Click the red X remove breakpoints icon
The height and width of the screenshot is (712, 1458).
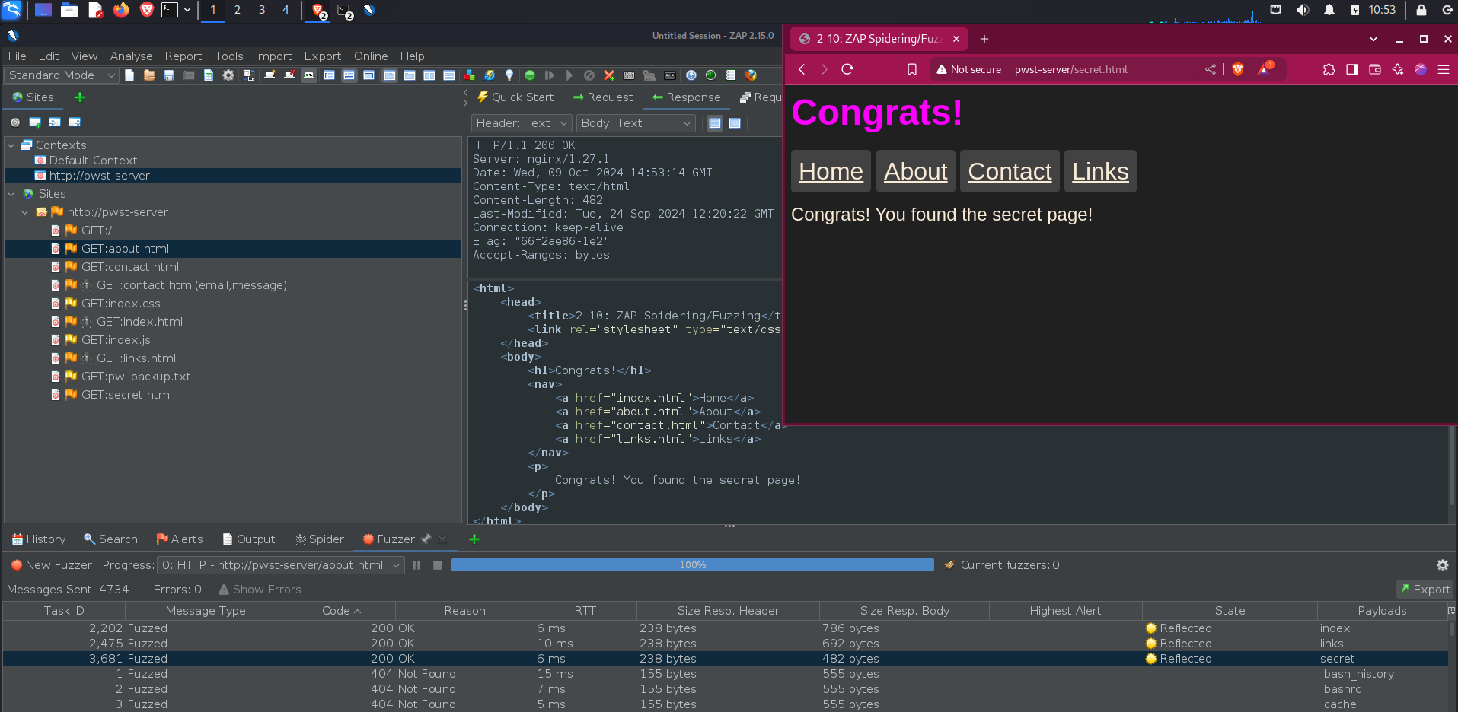[609, 75]
